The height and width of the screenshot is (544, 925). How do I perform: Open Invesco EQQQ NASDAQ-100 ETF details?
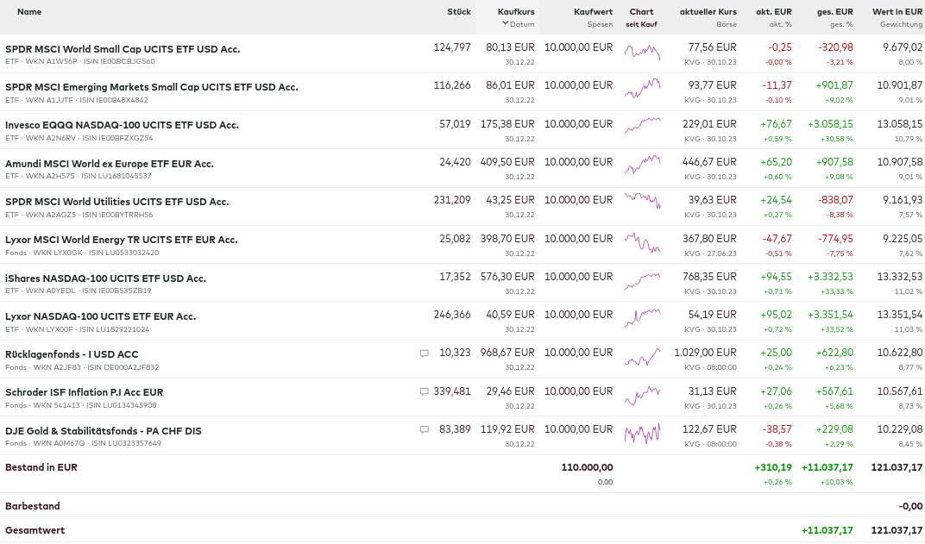coord(122,125)
